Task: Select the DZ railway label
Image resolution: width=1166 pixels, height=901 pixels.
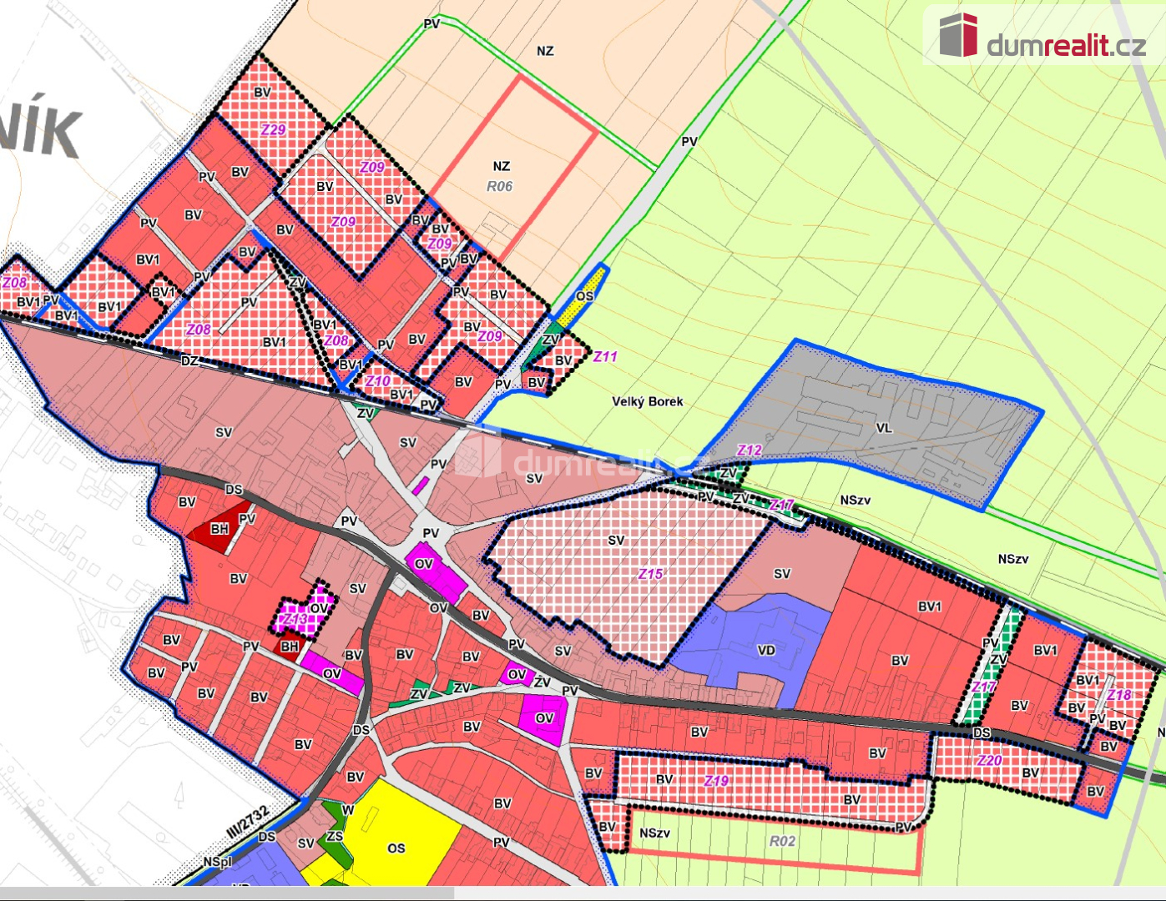Action: [x=189, y=361]
